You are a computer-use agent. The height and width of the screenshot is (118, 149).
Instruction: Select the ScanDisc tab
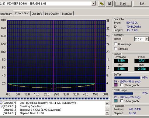point(67,14)
